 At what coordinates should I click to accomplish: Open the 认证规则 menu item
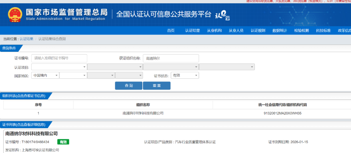(258, 30)
